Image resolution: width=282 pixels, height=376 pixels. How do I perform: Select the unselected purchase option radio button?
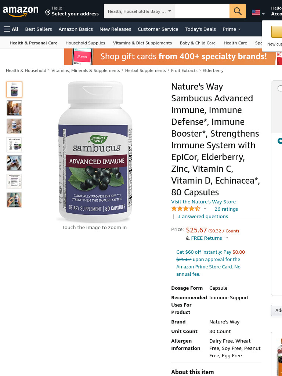[280, 88]
